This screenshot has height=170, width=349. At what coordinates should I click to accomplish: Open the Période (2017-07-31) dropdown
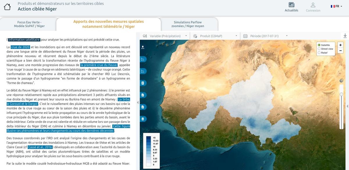(x=265, y=36)
